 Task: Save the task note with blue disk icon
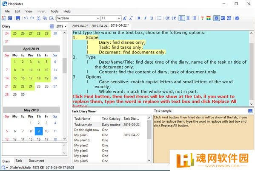pyautogui.click(x=250, y=111)
